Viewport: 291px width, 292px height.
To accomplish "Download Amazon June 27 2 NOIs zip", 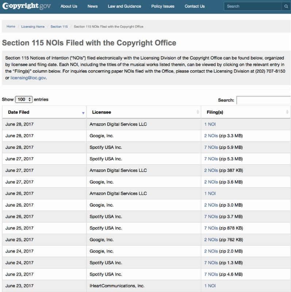I will (x=211, y=170).
